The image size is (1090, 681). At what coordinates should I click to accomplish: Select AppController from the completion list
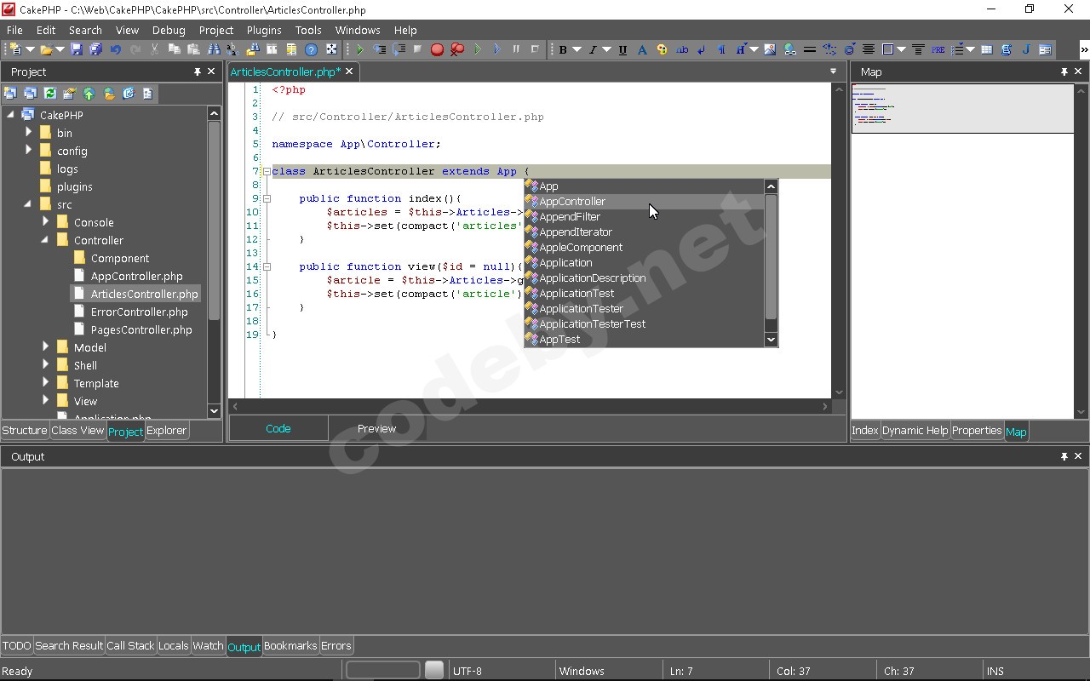pos(572,201)
